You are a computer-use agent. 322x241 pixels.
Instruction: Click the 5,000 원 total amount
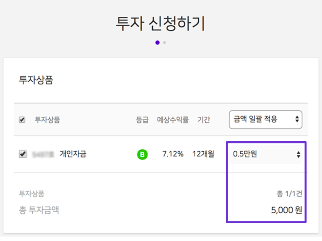(286, 210)
